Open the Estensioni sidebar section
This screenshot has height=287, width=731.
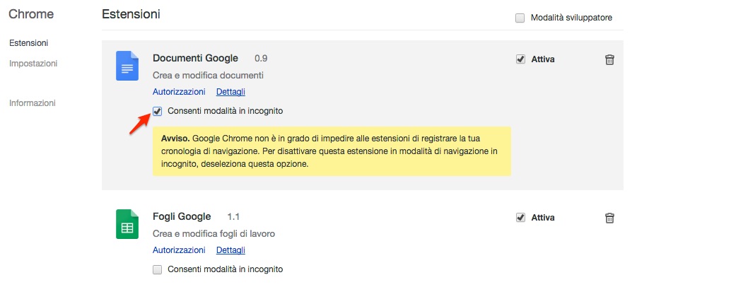pyautogui.click(x=28, y=43)
